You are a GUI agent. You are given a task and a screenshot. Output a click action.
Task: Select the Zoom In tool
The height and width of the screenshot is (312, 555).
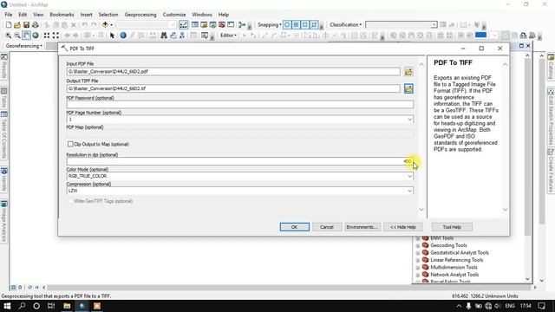(x=8, y=36)
